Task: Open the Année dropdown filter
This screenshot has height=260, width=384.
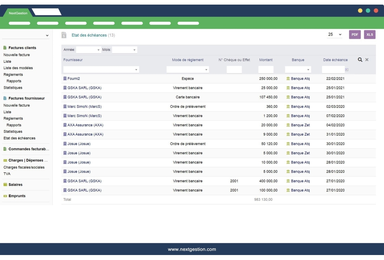Action: pos(88,50)
